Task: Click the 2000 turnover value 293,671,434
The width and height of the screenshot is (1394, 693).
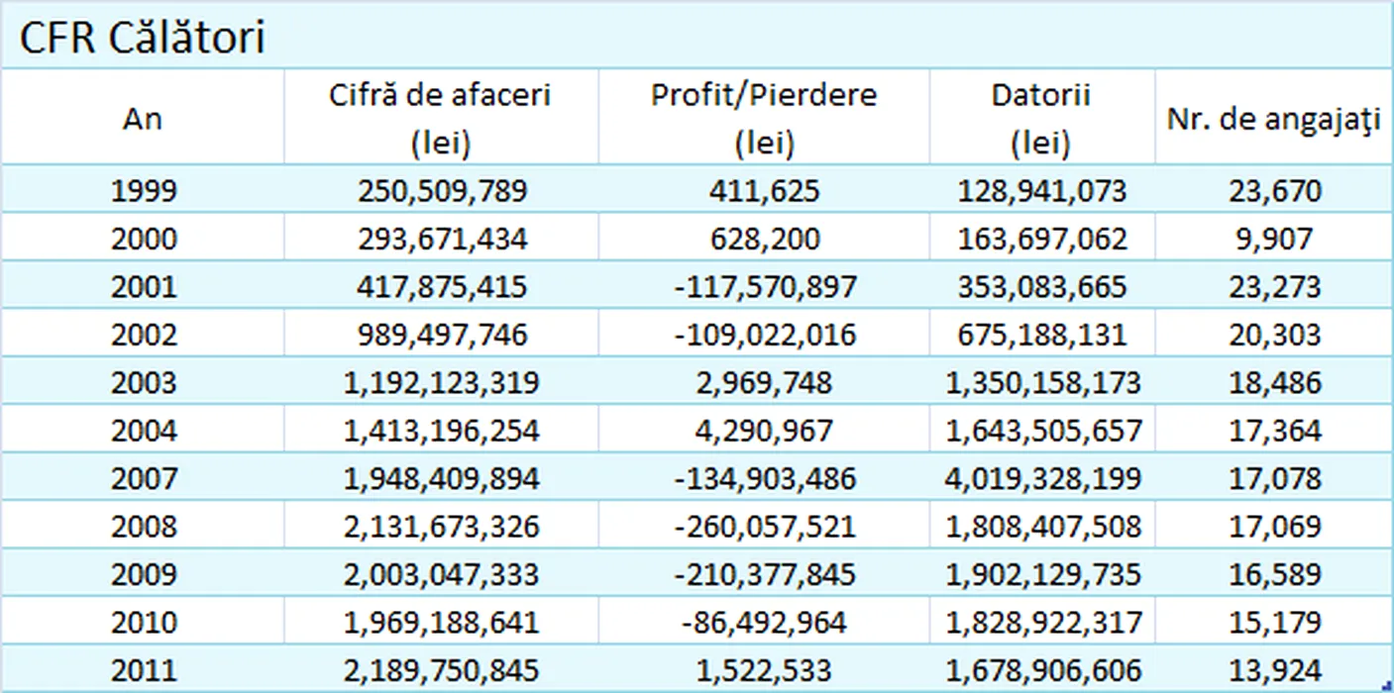Action: (x=442, y=239)
